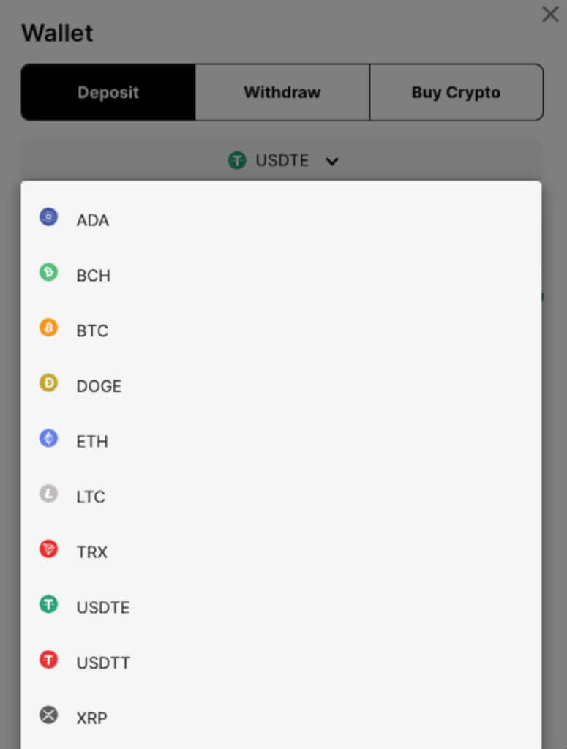The image size is (567, 749).
Task: Open the Buy Crypto tab
Action: (x=457, y=92)
